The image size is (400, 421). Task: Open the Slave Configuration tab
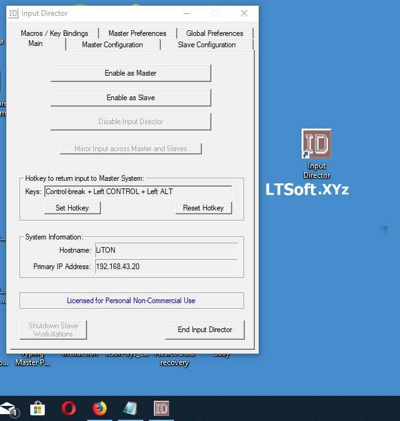(207, 45)
